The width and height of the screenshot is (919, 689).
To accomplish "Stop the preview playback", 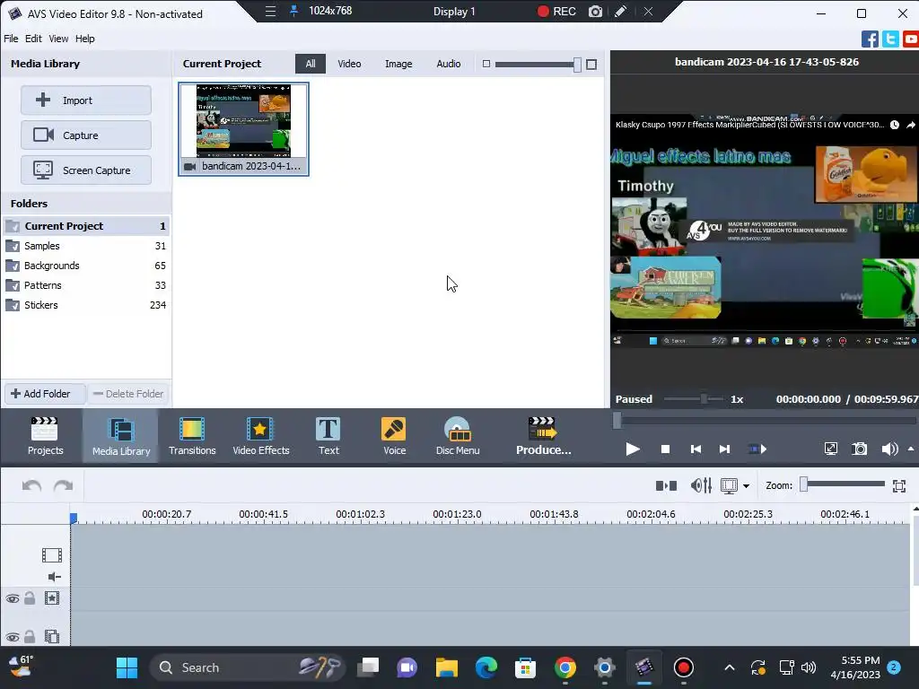I will [x=665, y=449].
